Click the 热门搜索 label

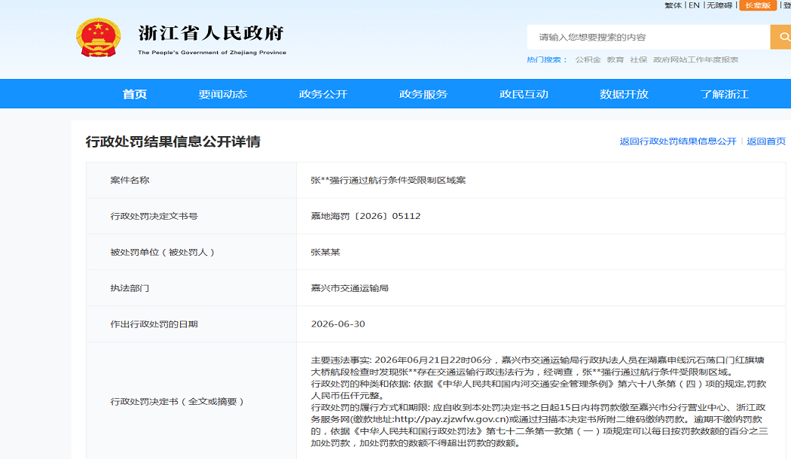point(548,59)
